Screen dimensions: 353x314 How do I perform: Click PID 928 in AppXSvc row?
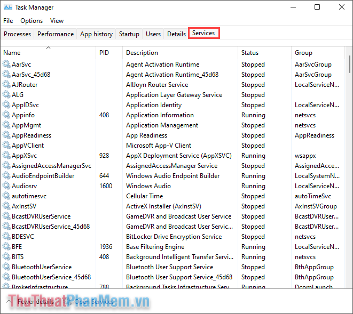(104, 155)
